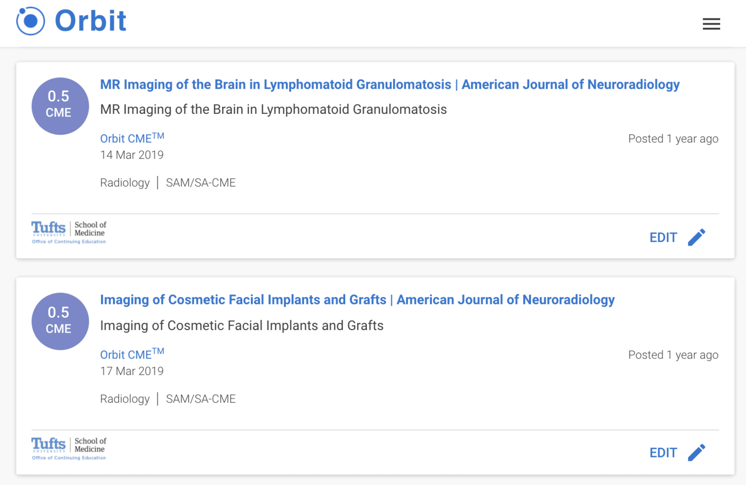The height and width of the screenshot is (485, 746).
Task: Click the Orbit circular logo icon
Action: coord(30,21)
